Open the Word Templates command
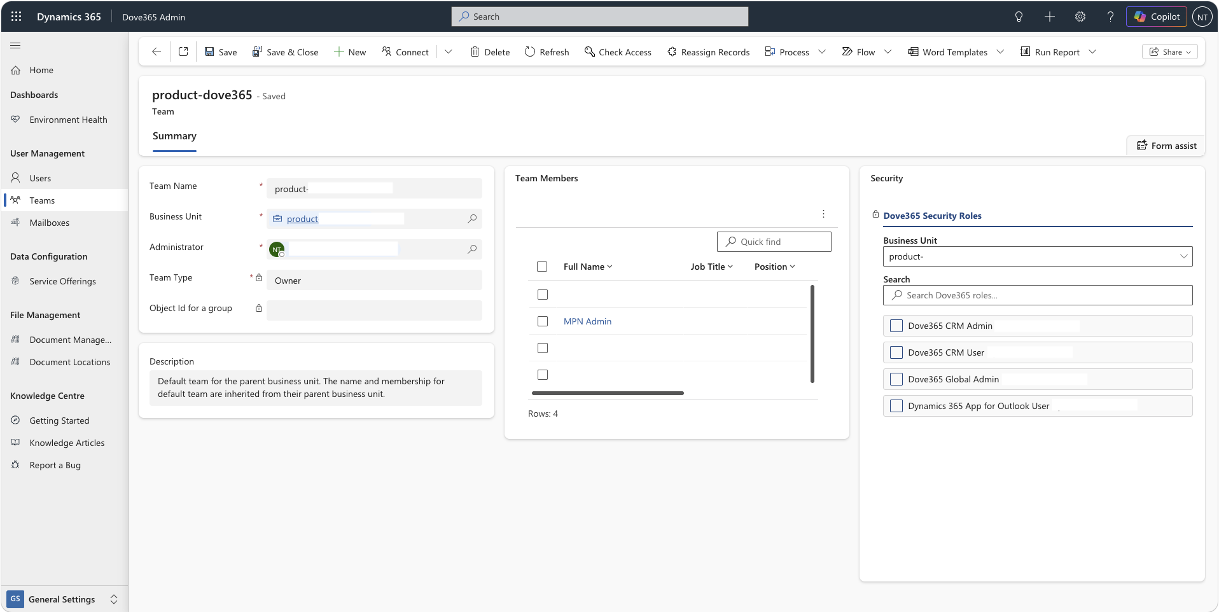The image size is (1219, 612). 947,52
